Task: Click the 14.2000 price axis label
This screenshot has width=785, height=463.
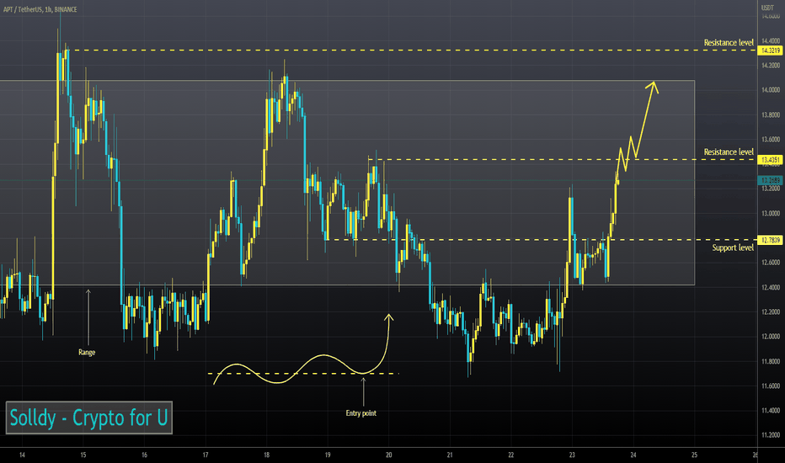Action: click(771, 66)
